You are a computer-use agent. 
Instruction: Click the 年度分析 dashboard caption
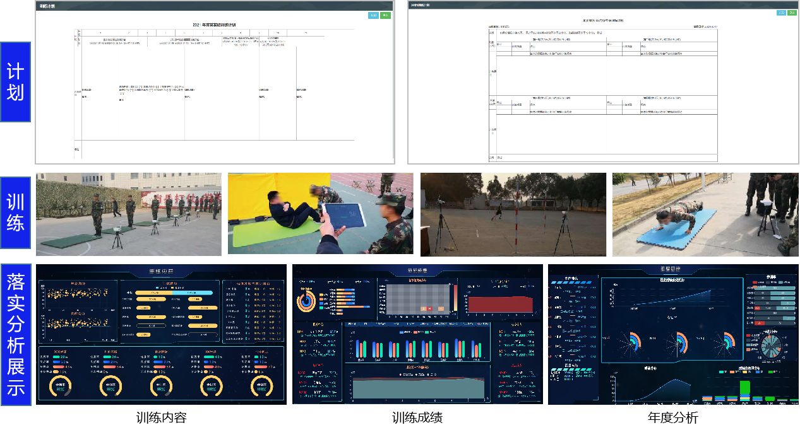pos(673,417)
